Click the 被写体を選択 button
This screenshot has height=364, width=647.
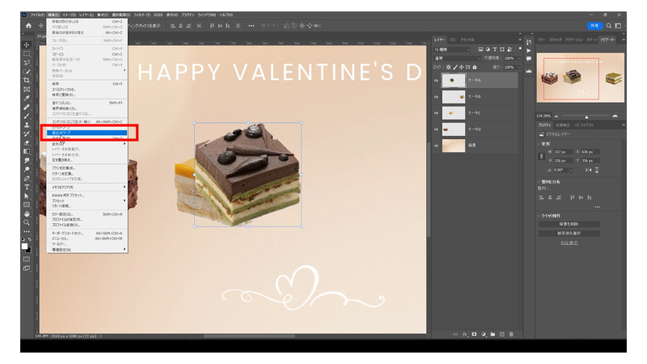569,234
